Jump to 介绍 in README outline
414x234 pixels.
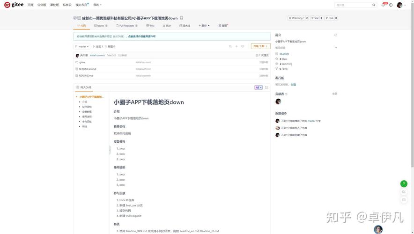click(x=84, y=102)
